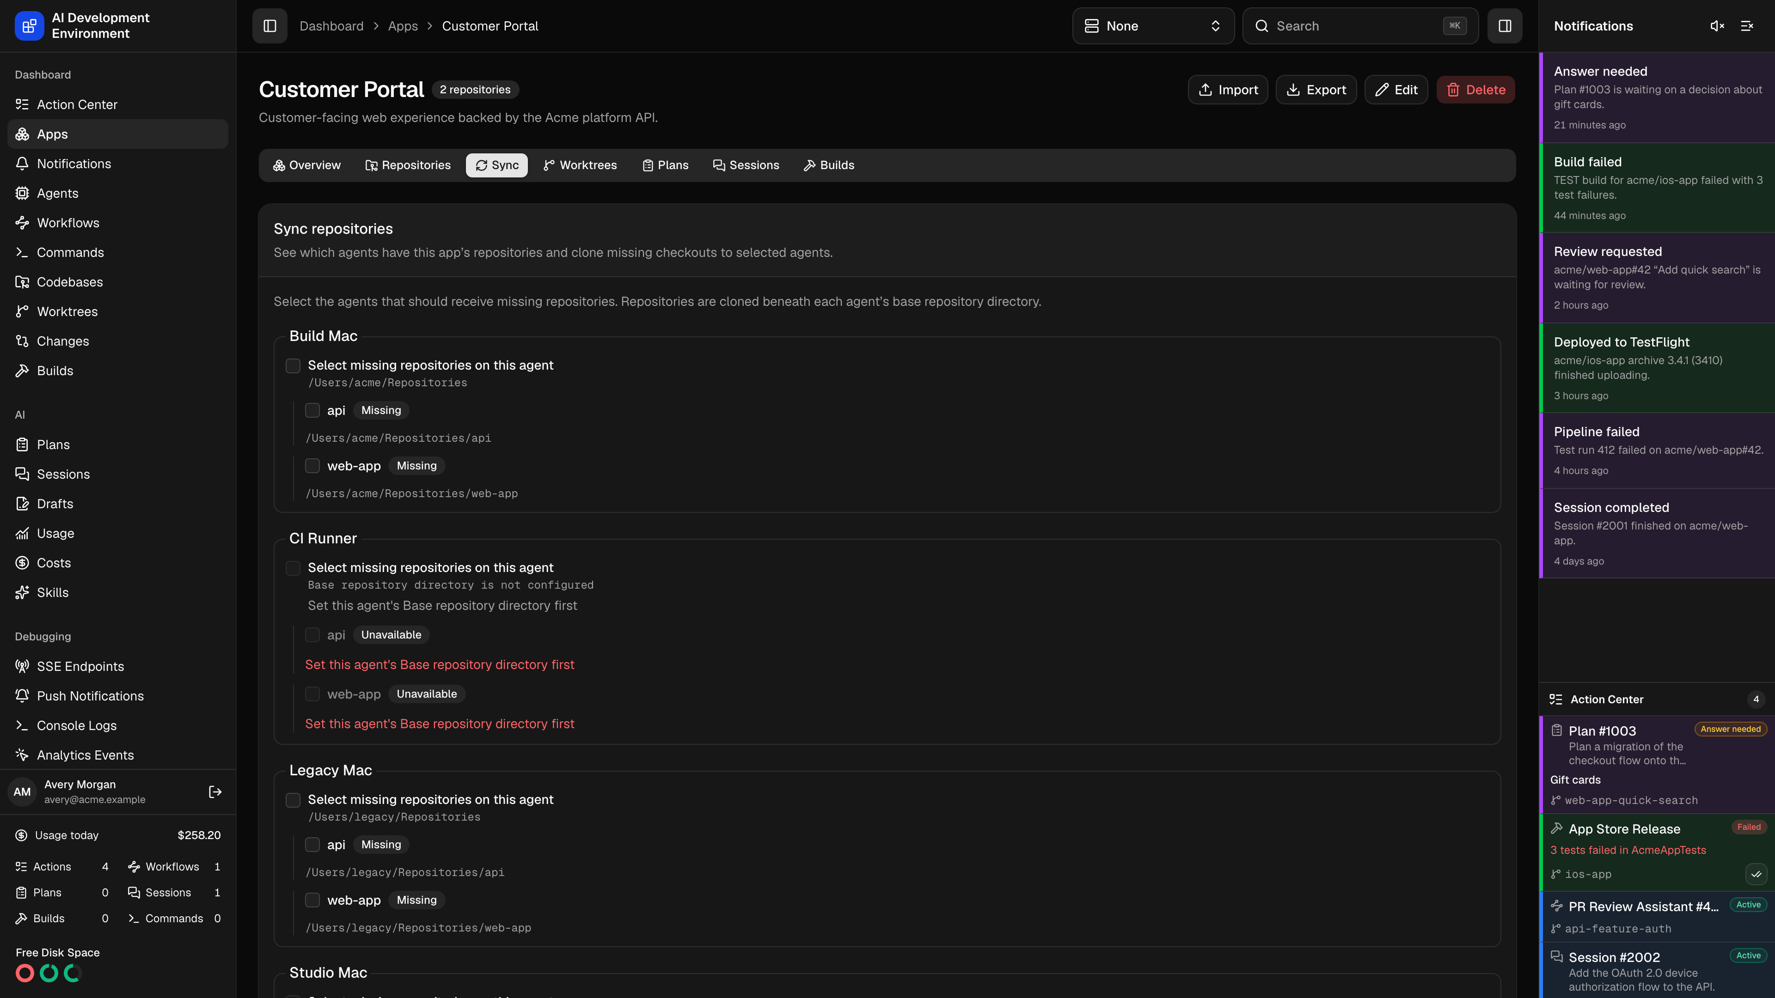Open Costs in the sidebar
Viewport: 1775px width, 998px height.
click(x=117, y=563)
